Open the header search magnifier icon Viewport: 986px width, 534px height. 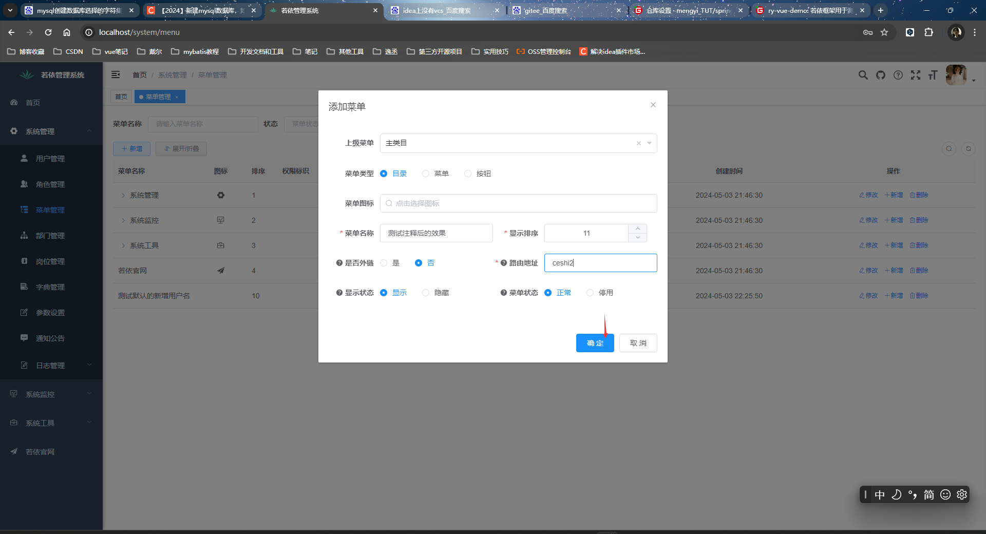(x=863, y=75)
